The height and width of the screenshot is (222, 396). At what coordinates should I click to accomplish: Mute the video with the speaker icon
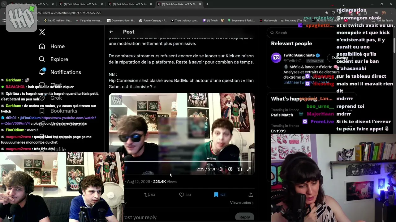pos(221,169)
